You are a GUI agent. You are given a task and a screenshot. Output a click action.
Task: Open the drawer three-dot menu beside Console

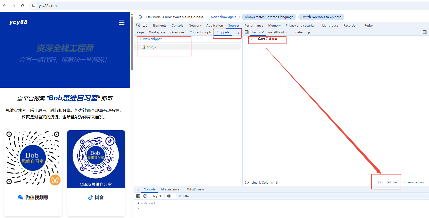[x=138, y=189]
